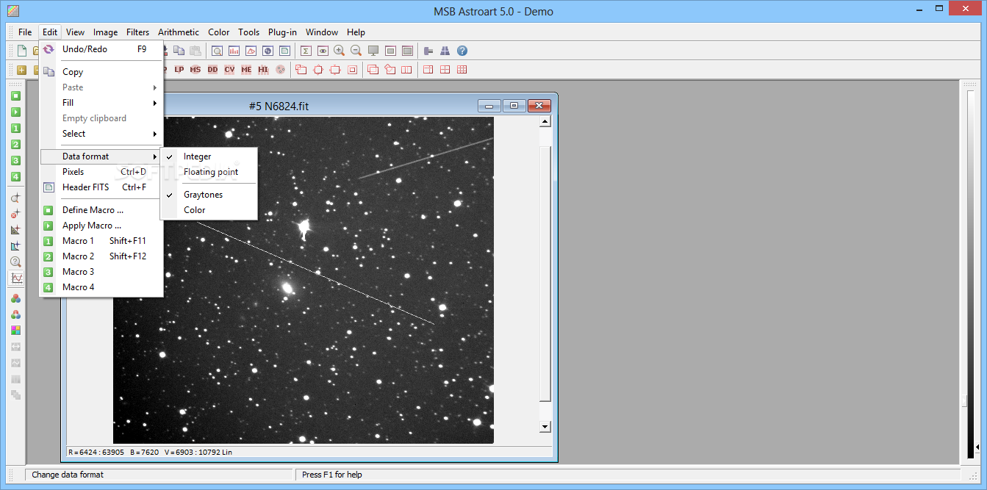Open the View menu

75,32
